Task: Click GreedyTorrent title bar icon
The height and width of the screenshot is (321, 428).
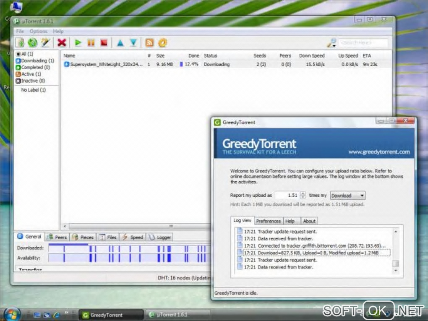Action: 217,122
